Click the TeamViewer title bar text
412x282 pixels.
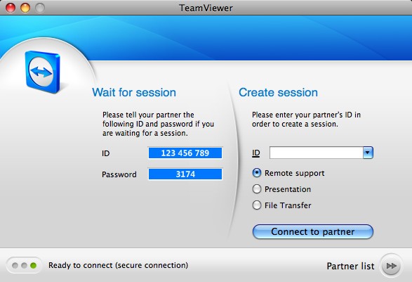click(x=206, y=8)
